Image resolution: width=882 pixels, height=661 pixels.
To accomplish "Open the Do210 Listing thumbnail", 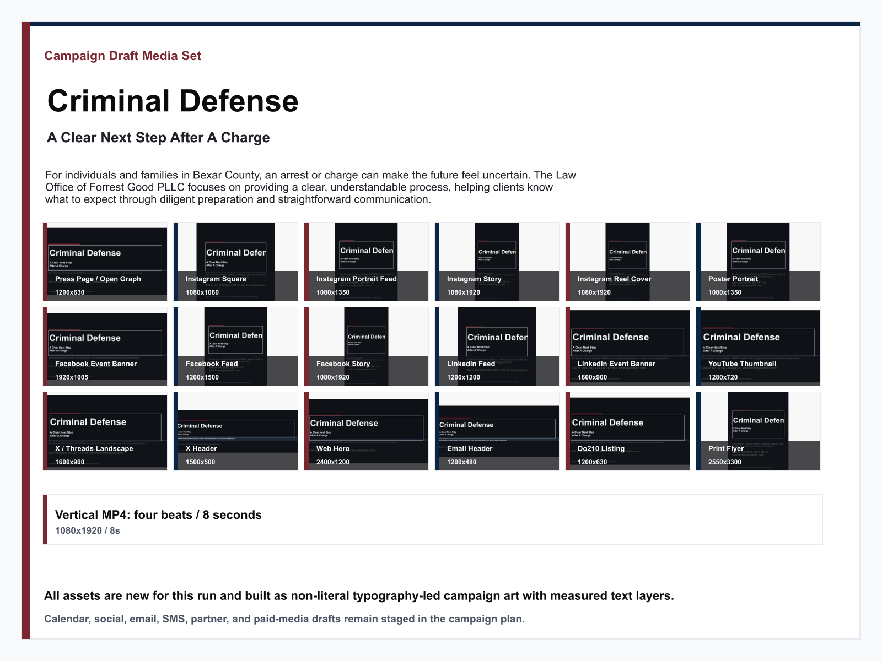I will tap(628, 431).
